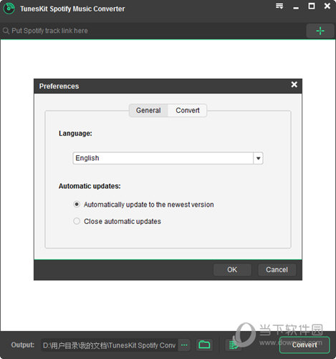Close the TunesKit main window

pos(327,6)
